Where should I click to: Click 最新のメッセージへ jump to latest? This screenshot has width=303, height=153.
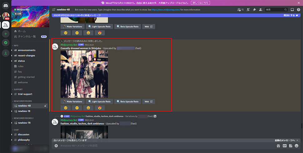pos(286,141)
